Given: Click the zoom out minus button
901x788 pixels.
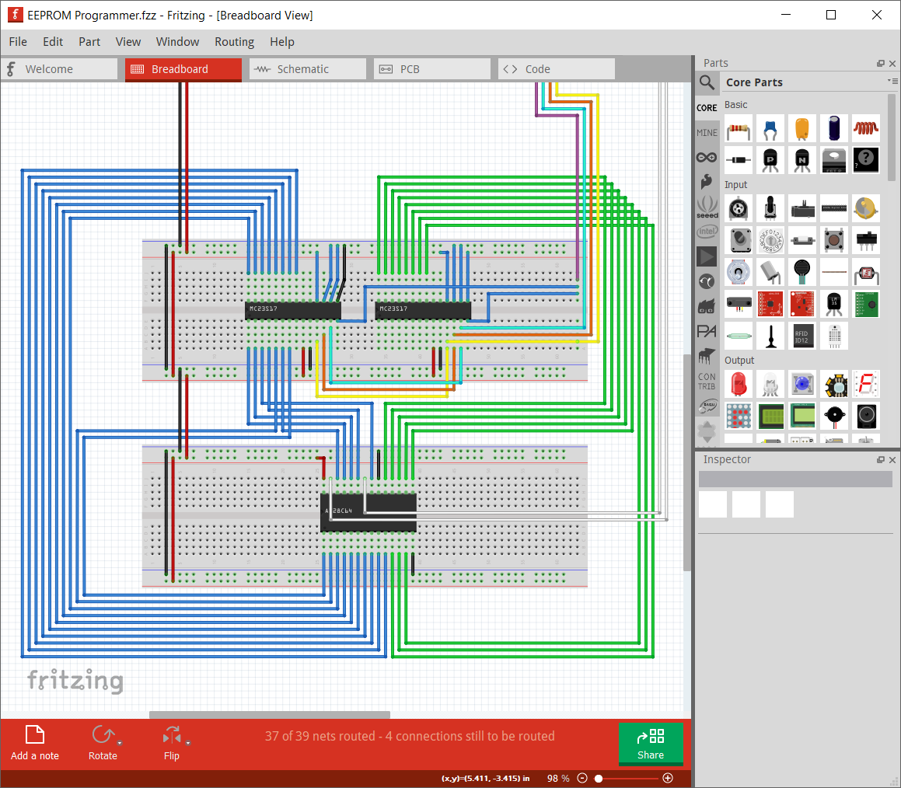Looking at the screenshot, I should pyautogui.click(x=582, y=778).
